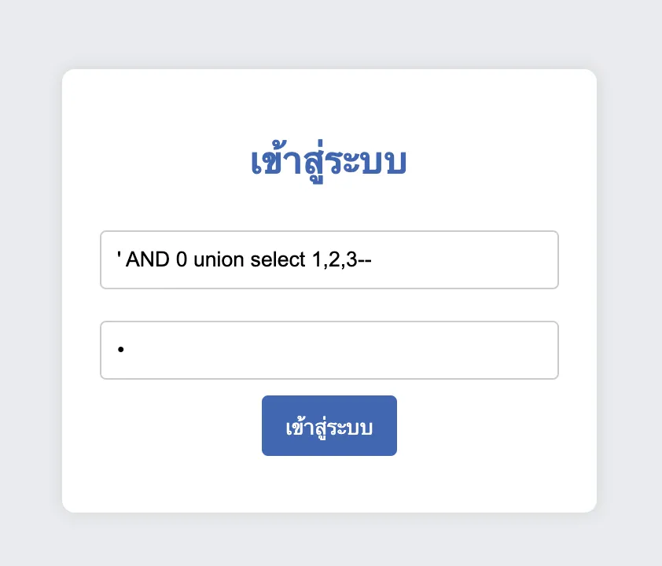
Task: Click the white label on the blue button
Action: click(329, 425)
